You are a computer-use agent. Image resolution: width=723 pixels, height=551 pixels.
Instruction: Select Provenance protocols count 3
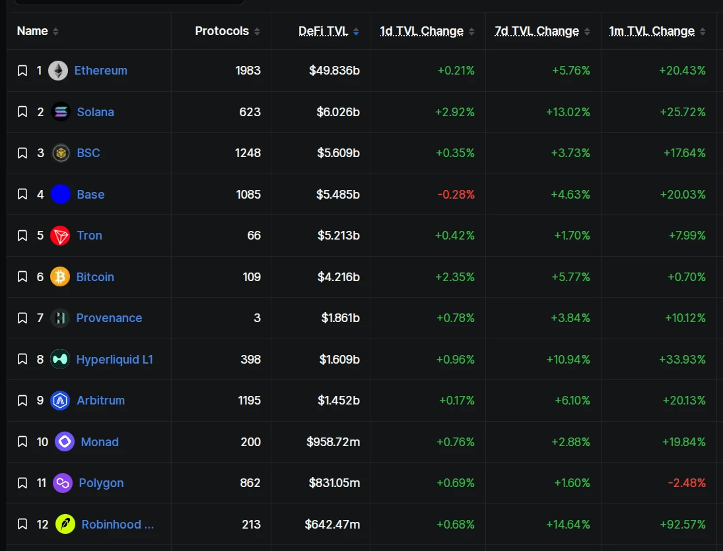[258, 318]
